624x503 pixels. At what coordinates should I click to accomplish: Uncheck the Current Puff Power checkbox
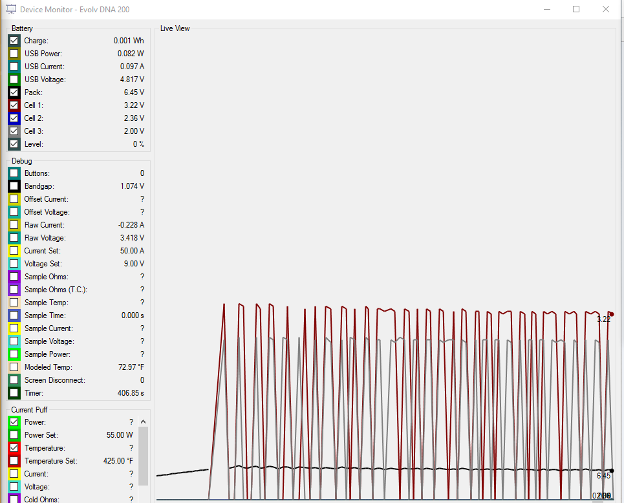(14, 422)
